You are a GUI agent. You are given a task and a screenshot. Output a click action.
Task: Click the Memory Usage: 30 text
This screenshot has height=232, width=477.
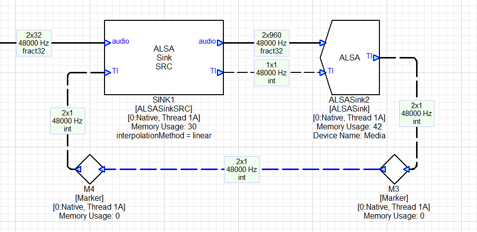pyautogui.click(x=163, y=126)
